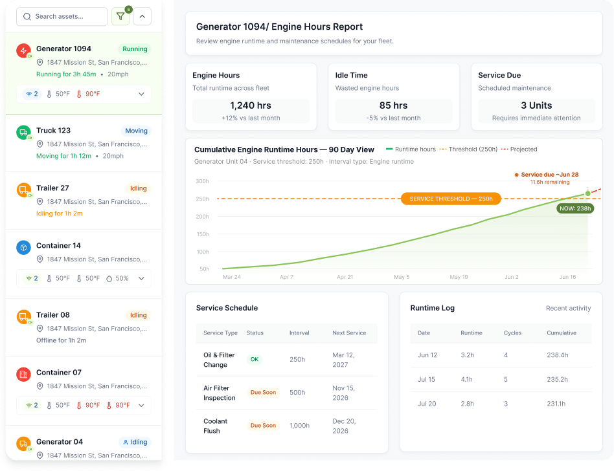Click the 1,240 hrs Engine Hours value
Viewport: 614px width, 471px height.
251,105
